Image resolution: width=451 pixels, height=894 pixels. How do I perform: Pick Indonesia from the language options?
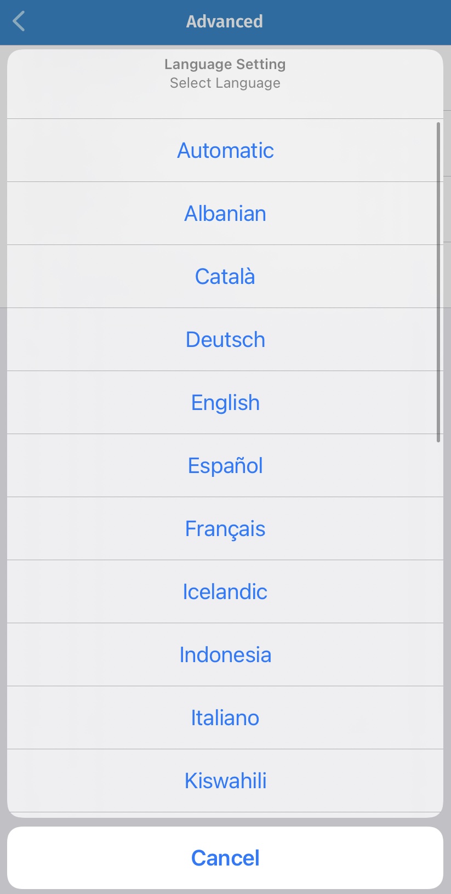pos(225,655)
